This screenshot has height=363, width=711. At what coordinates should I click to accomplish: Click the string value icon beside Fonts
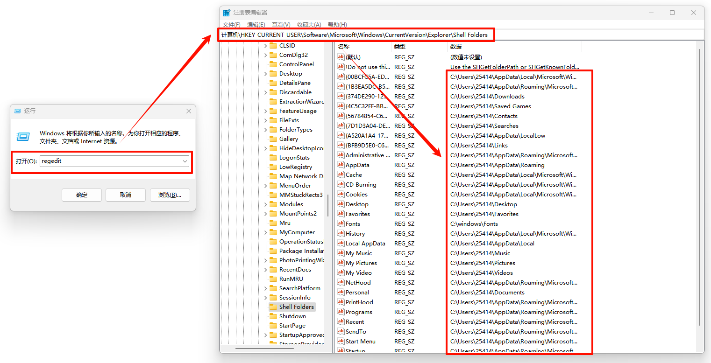(x=341, y=223)
